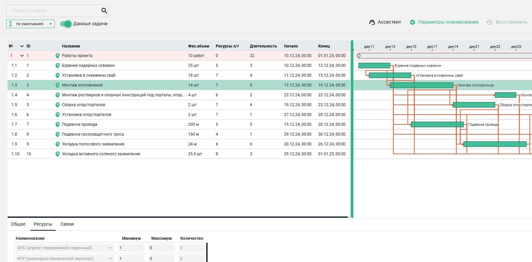
Task: Click the task icon for Монтаж ростверков row
Action: (57, 95)
